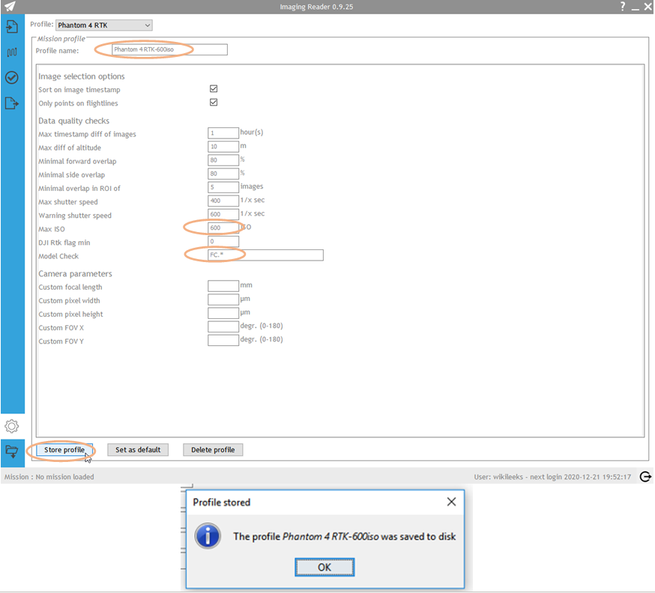Open the settings gear icon
Screen dimensions: 655x593
[x=12, y=426]
